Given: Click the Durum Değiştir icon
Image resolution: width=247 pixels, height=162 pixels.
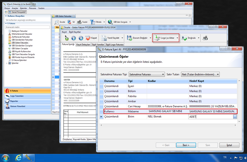Looking at the screenshot, I should click(129, 38).
